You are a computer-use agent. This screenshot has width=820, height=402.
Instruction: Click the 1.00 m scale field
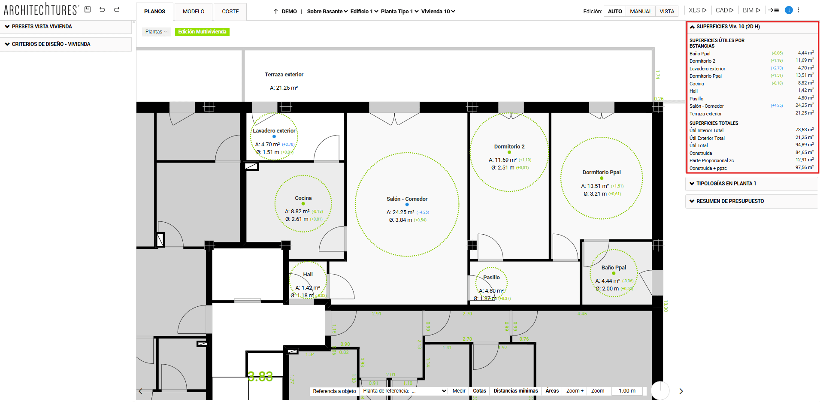[x=626, y=391]
